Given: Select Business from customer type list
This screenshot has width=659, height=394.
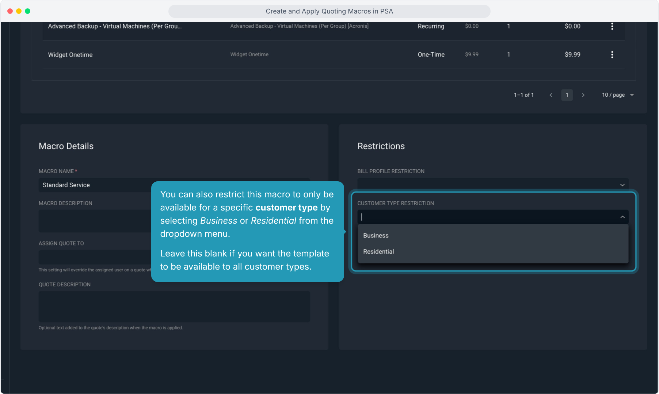Looking at the screenshot, I should (493, 236).
